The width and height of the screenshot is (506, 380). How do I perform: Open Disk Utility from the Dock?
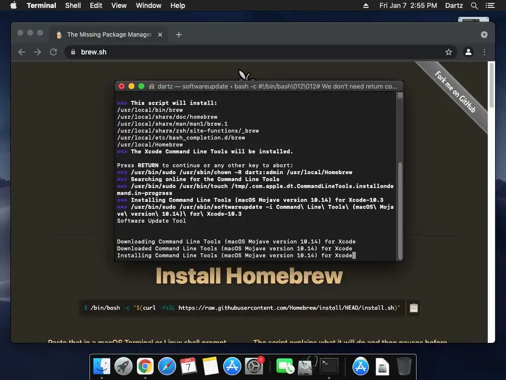[x=306, y=366]
